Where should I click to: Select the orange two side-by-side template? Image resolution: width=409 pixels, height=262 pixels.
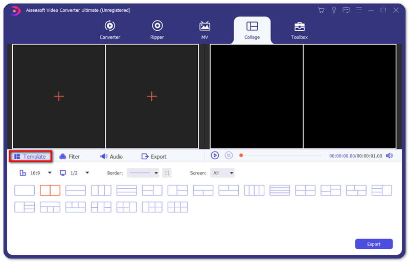50,190
